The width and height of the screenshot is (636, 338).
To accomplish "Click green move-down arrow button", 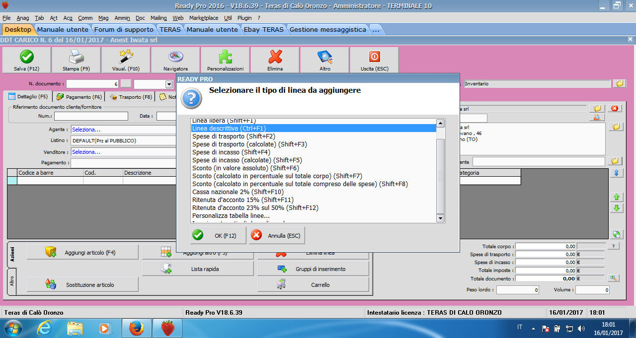I will (617, 208).
